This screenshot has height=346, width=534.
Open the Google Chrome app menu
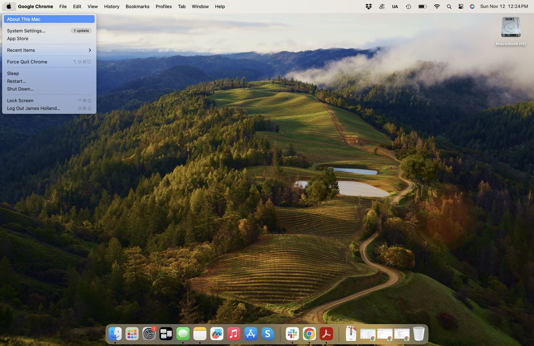coord(36,7)
